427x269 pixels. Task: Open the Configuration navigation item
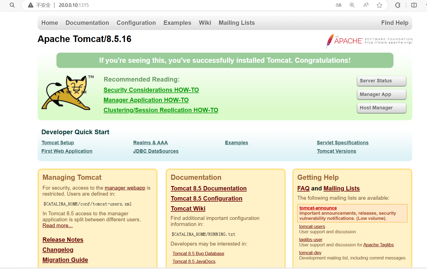[x=136, y=23]
